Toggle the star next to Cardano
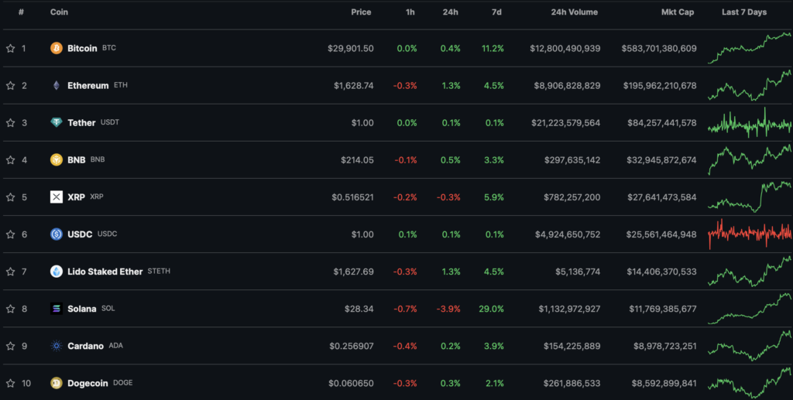 pos(11,346)
